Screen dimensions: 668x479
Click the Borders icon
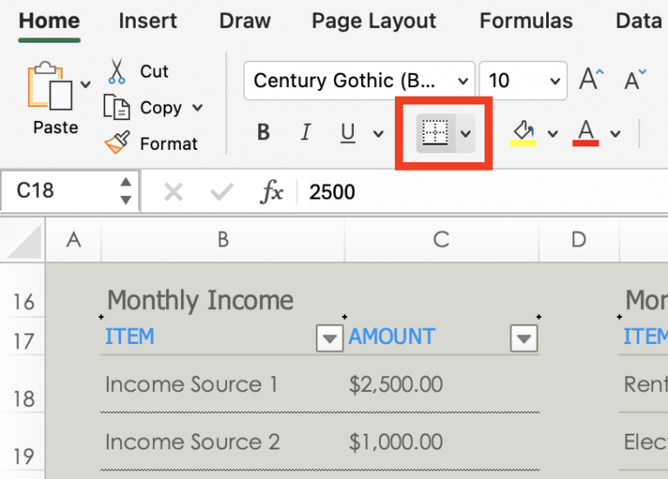[435, 132]
